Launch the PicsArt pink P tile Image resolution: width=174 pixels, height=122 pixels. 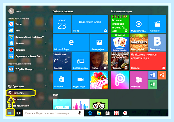pyautogui.click(x=120, y=80)
